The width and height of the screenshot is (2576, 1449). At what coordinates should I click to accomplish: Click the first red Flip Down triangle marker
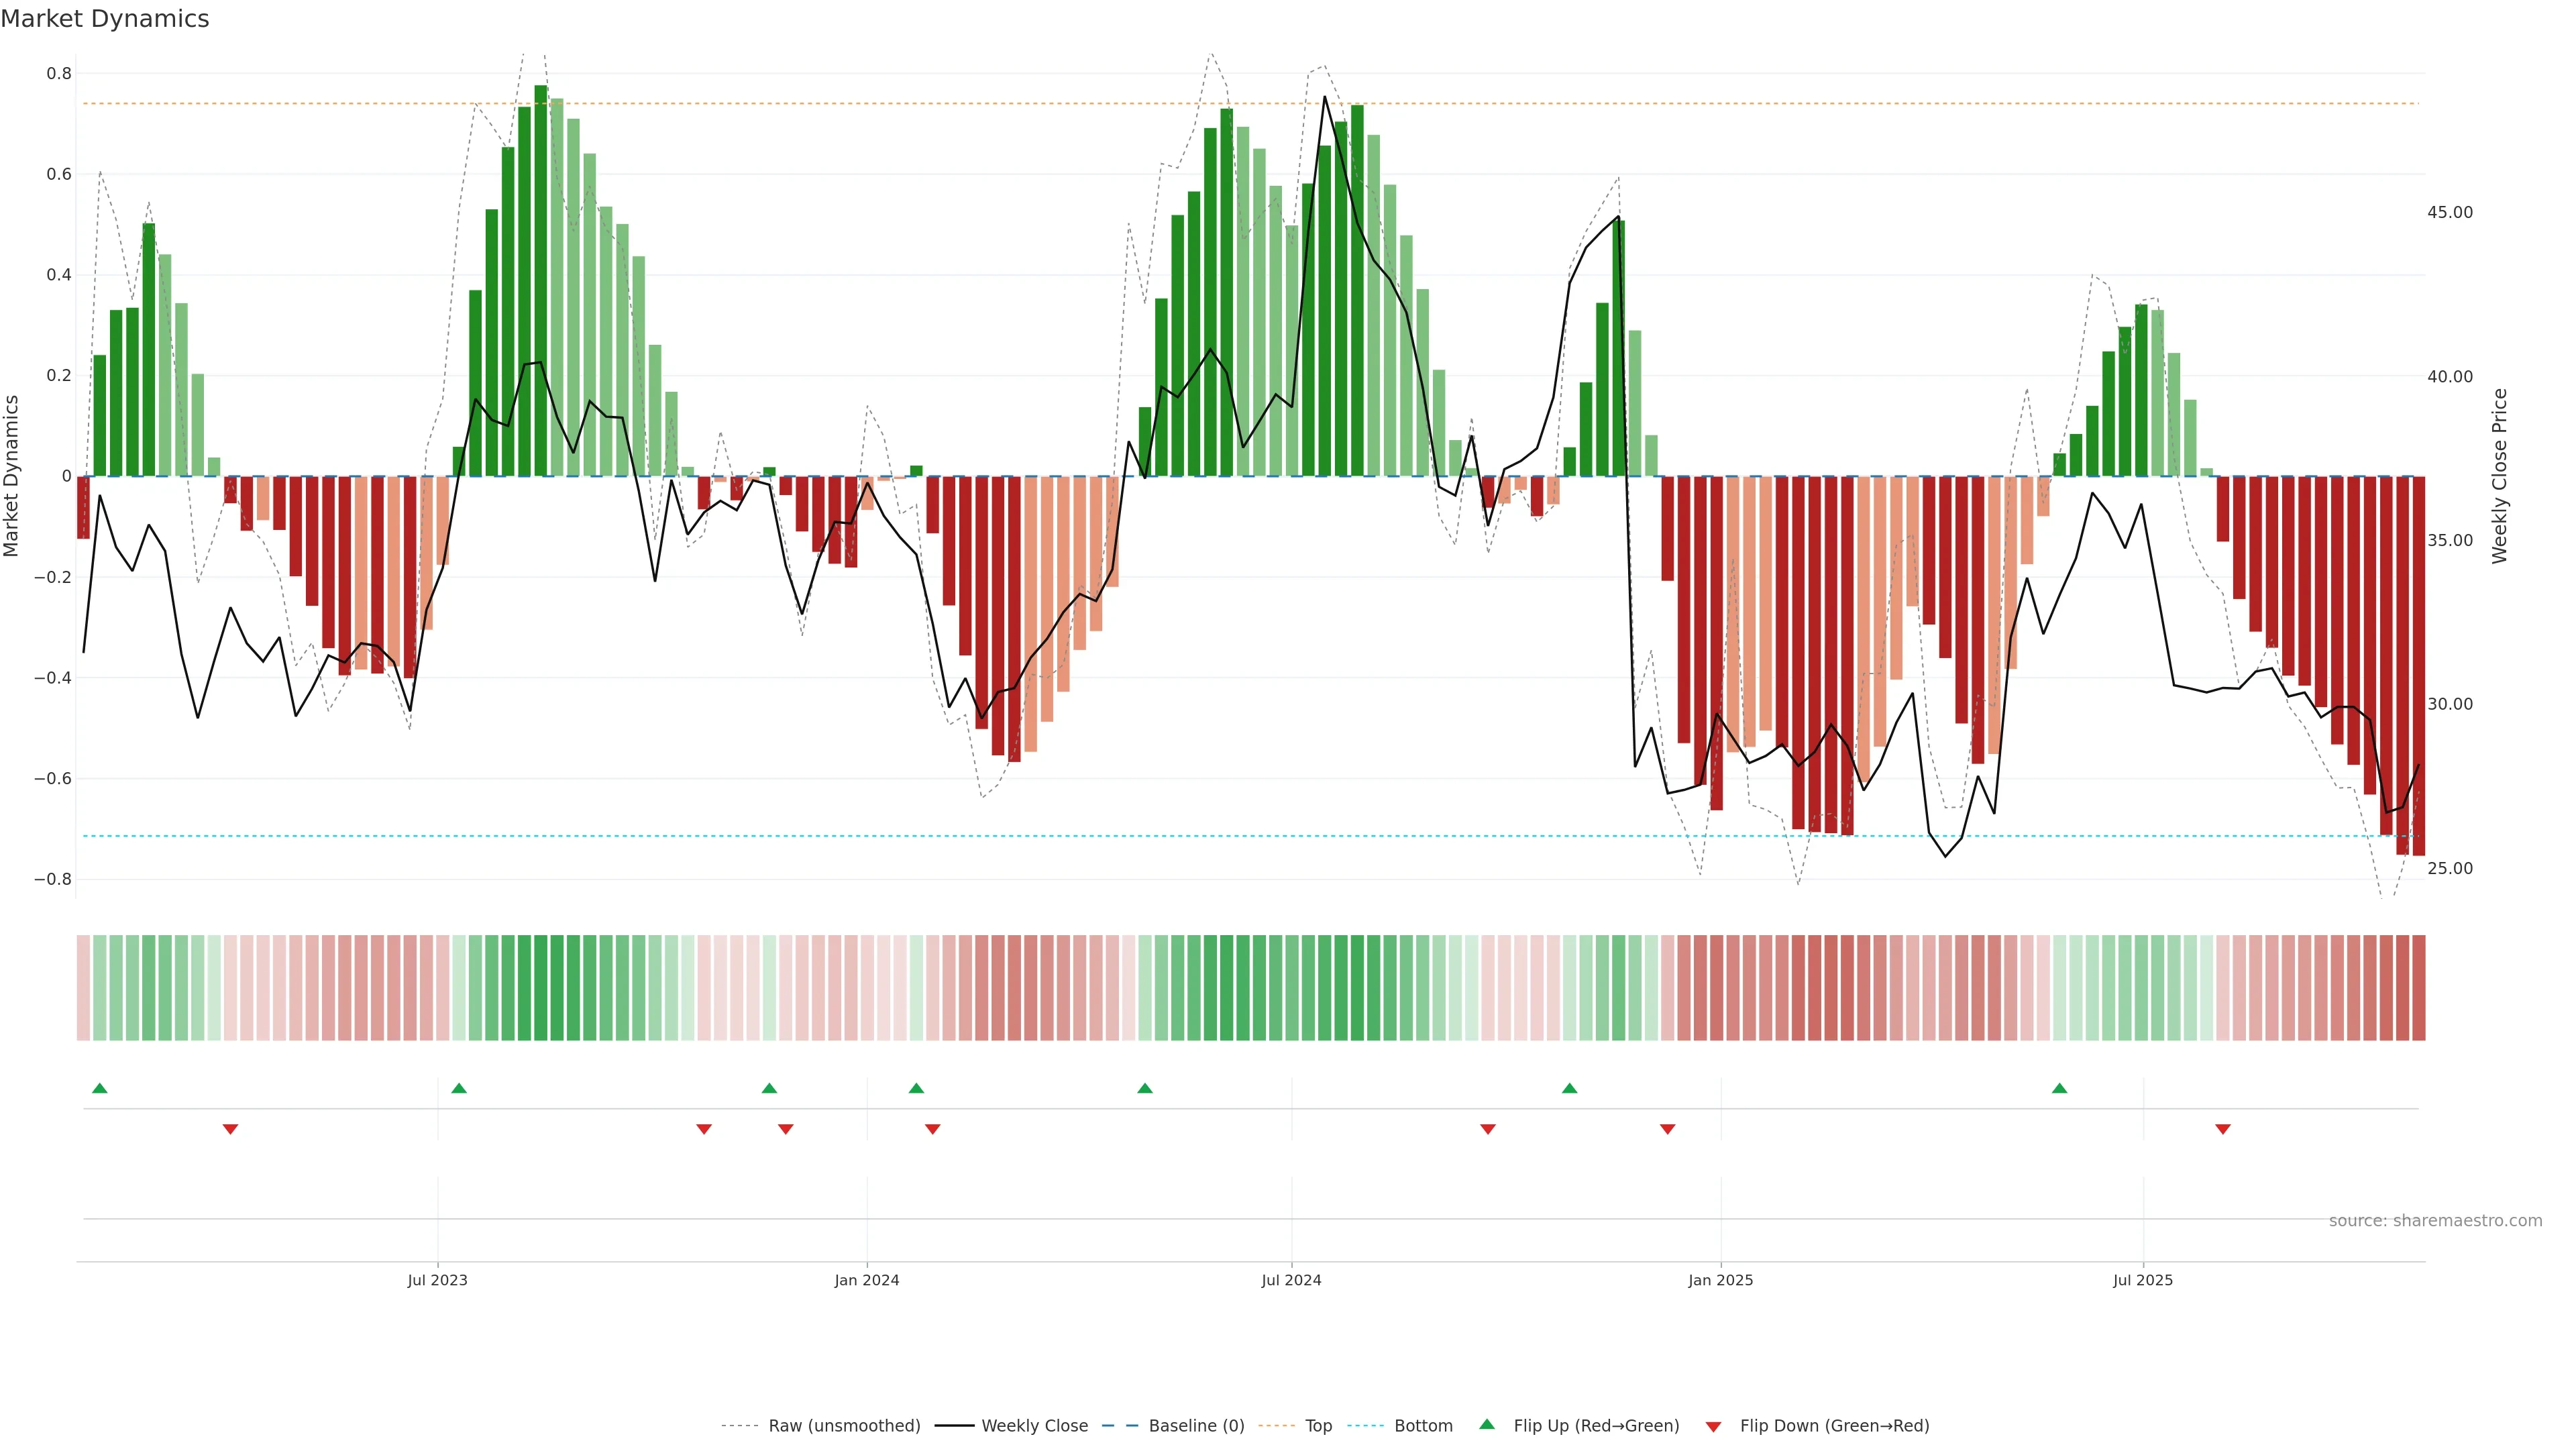click(x=230, y=1129)
